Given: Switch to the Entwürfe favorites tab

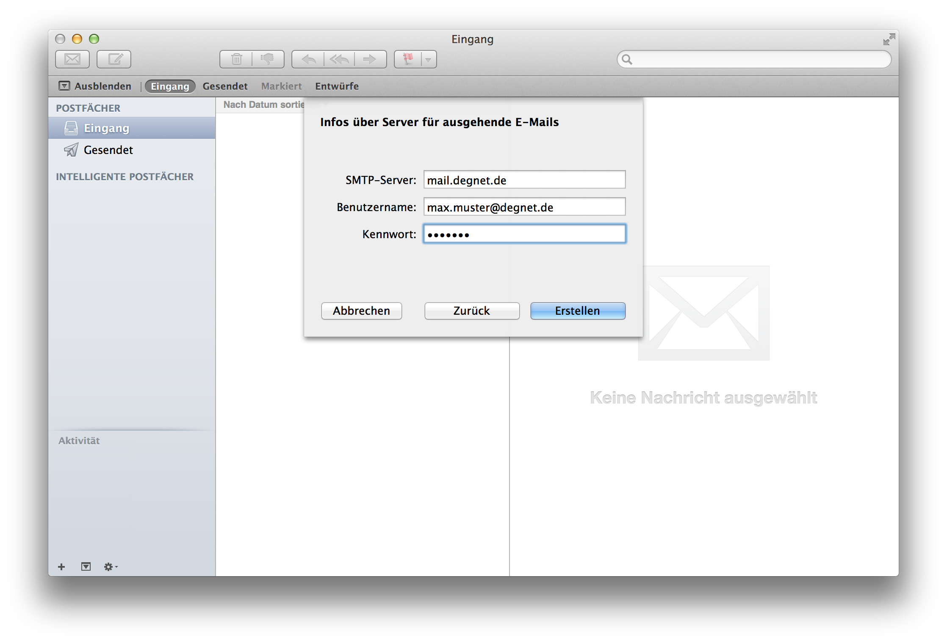Looking at the screenshot, I should coord(337,86).
